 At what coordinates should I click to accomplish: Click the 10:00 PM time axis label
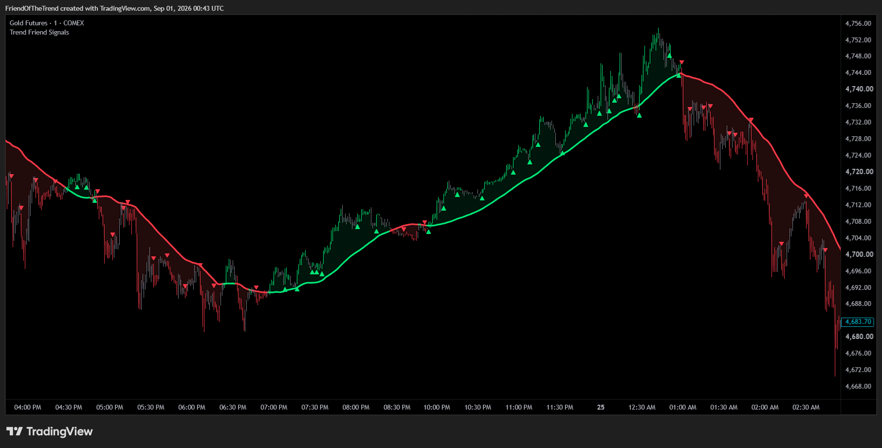(x=437, y=407)
